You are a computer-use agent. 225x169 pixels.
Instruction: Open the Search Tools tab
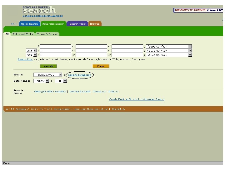click(x=77, y=24)
